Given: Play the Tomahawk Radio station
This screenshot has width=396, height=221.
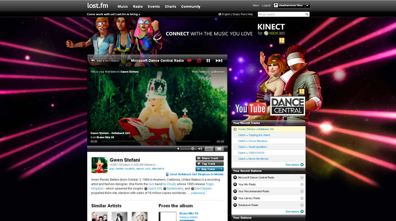Looking at the screenshot, I should [235, 205].
